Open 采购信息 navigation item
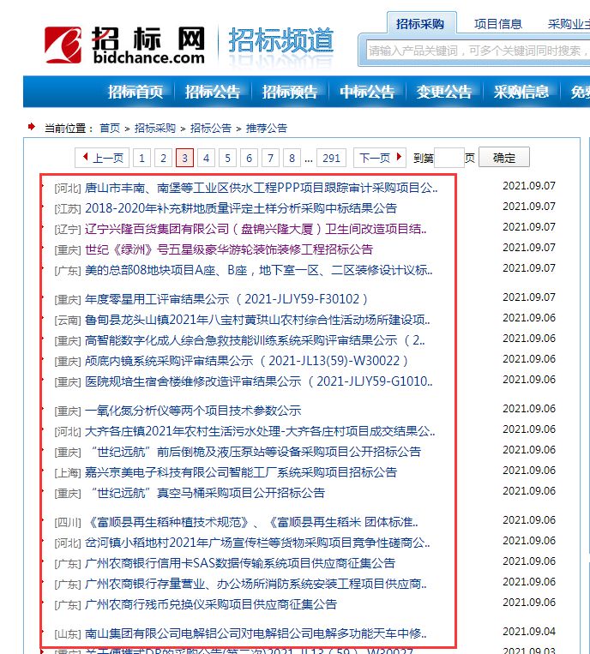The width and height of the screenshot is (590, 654). pyautogui.click(x=521, y=92)
